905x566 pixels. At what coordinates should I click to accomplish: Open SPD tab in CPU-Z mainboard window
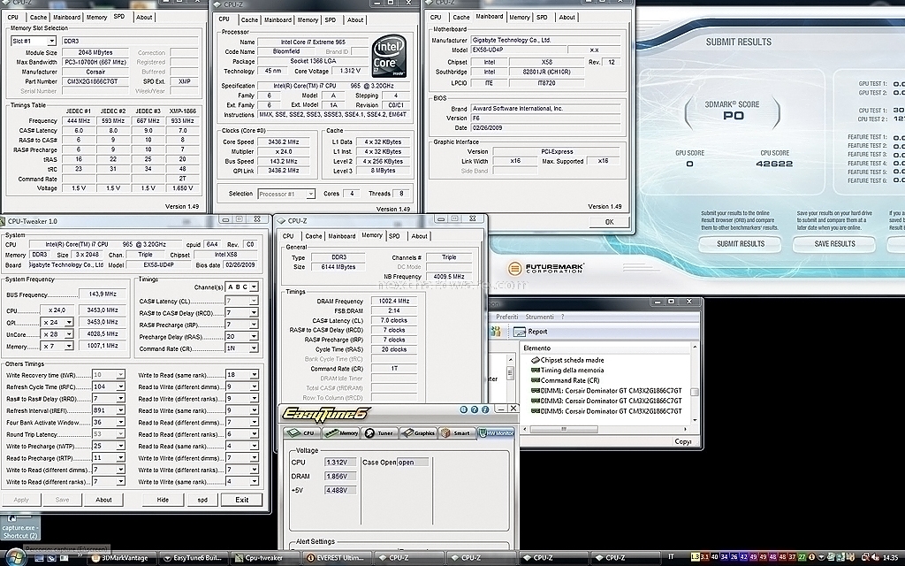click(x=542, y=18)
